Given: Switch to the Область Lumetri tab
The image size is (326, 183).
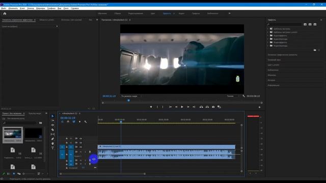Looking at the screenshot, I should click(x=46, y=20).
